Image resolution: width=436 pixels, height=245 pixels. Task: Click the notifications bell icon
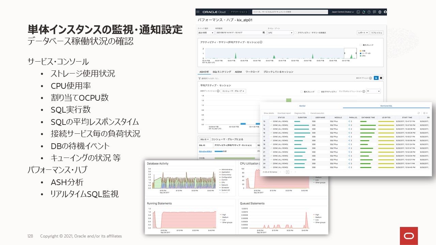pos(364,12)
